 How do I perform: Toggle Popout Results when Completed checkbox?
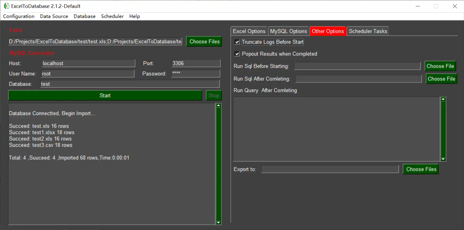coord(237,54)
